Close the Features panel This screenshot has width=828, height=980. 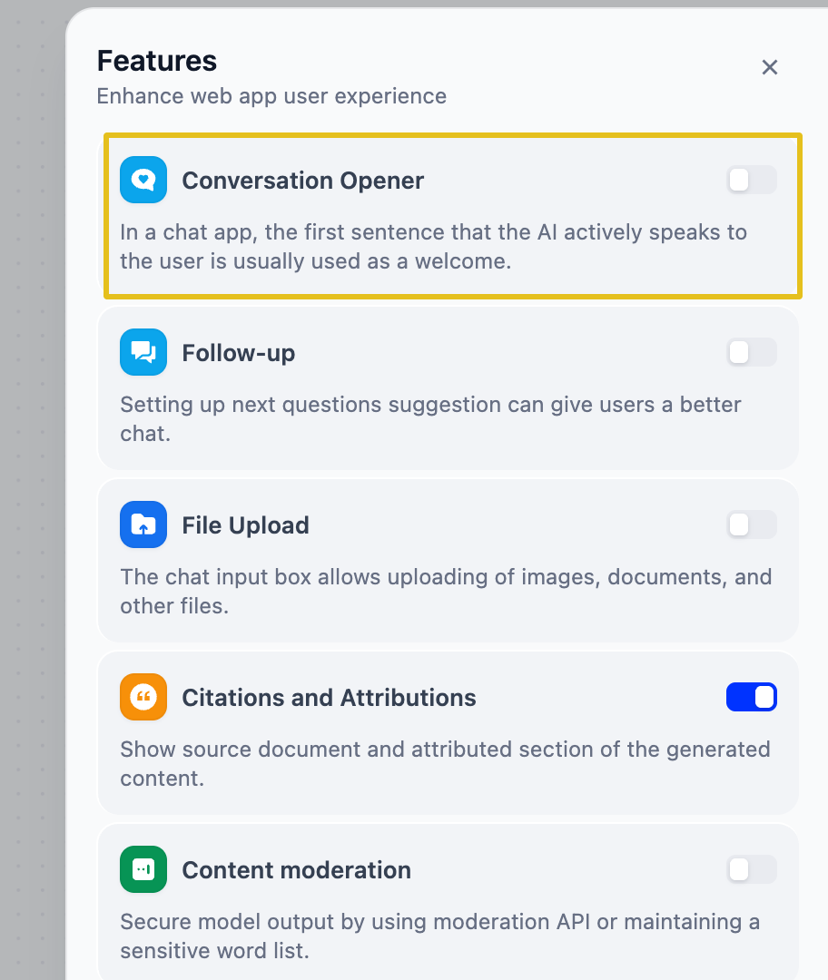point(770,67)
